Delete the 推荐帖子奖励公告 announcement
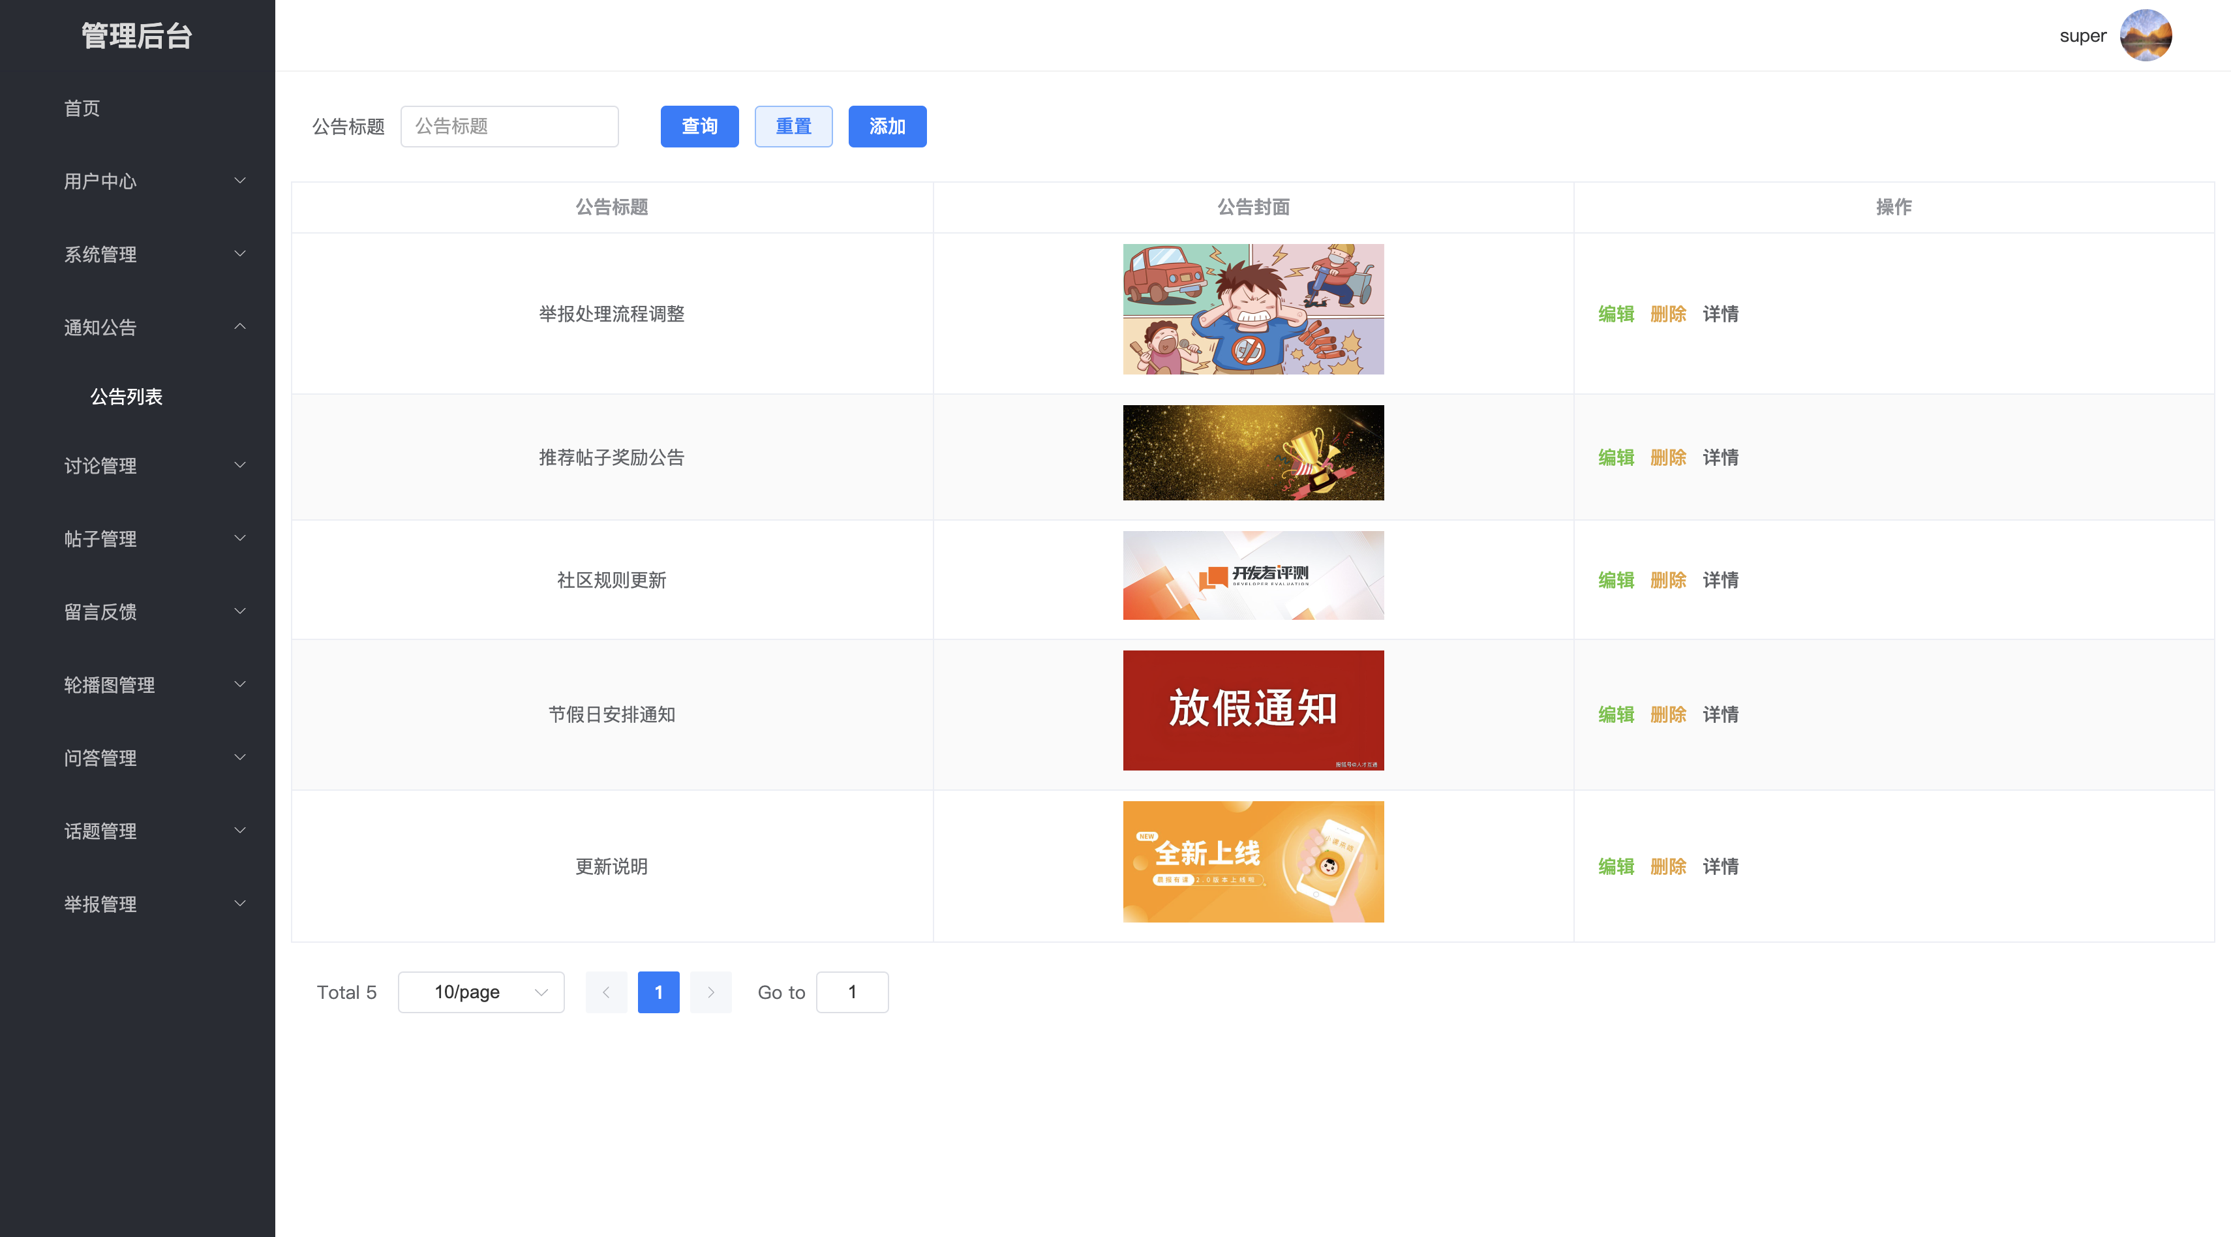2231x1237 pixels. click(1668, 457)
